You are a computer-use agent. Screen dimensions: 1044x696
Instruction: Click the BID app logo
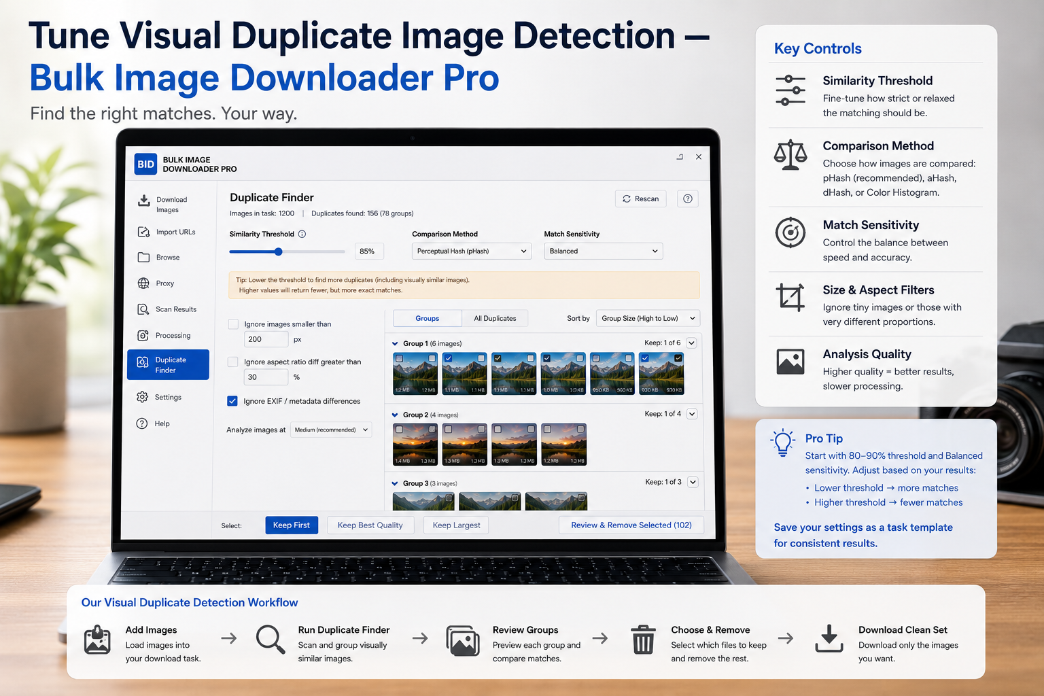(x=145, y=164)
